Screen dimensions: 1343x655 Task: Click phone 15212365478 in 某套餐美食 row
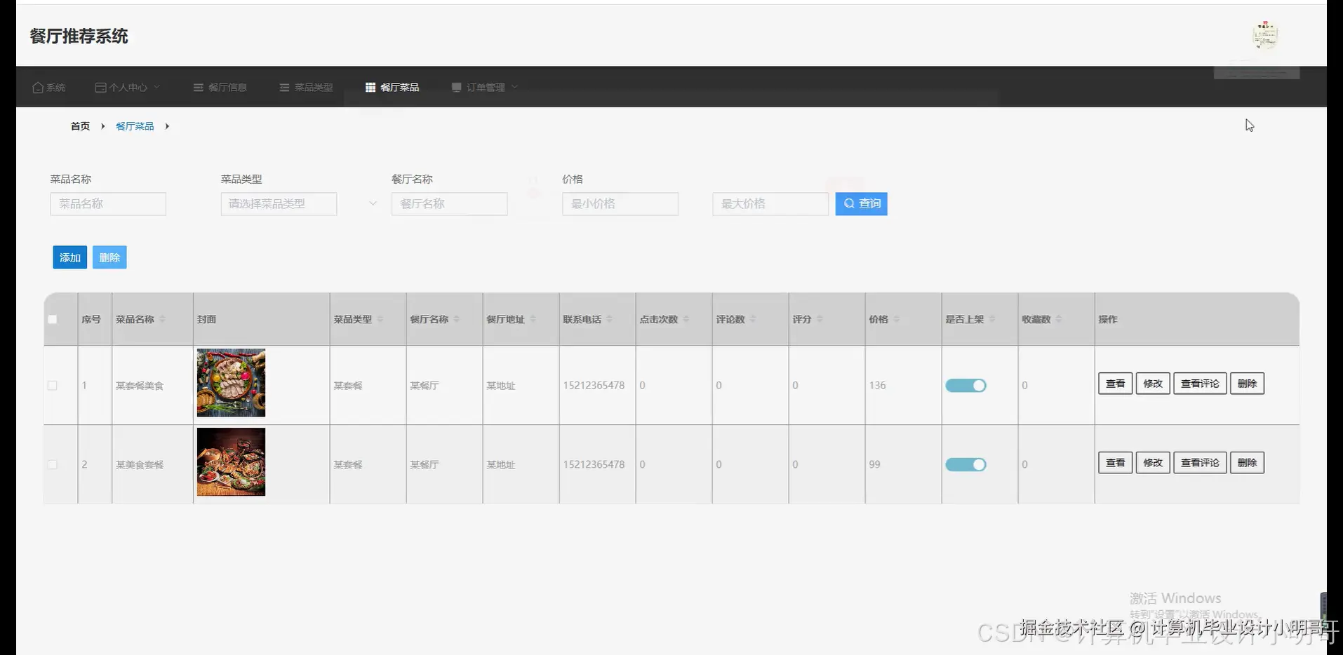pos(594,386)
